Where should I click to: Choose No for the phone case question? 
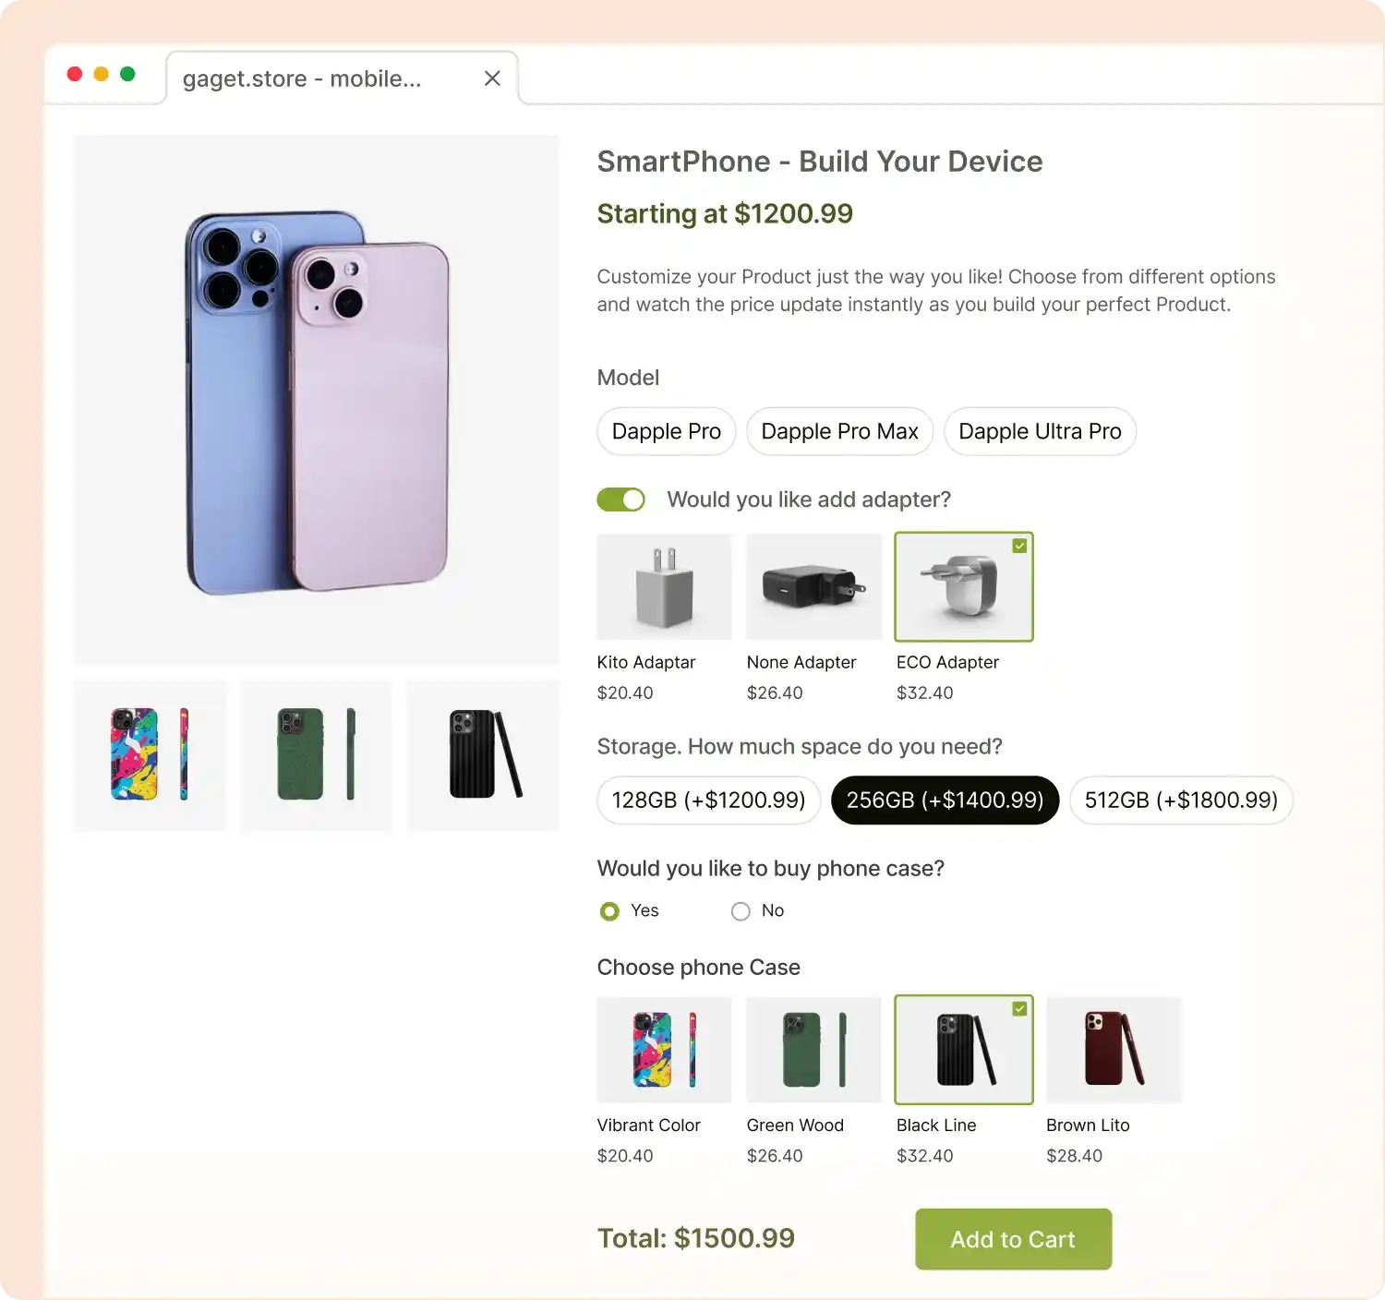[741, 911]
